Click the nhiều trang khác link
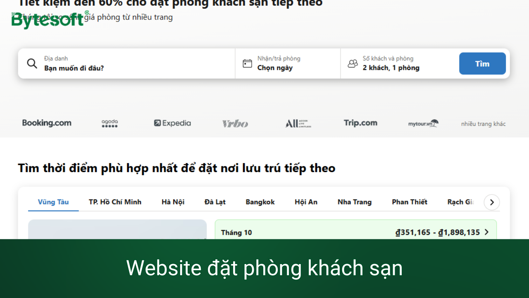The height and width of the screenshot is (298, 529). coord(483,123)
